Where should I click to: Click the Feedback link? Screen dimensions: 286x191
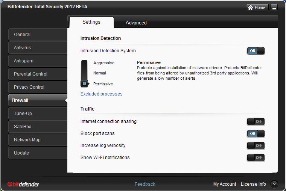[x=145, y=184]
